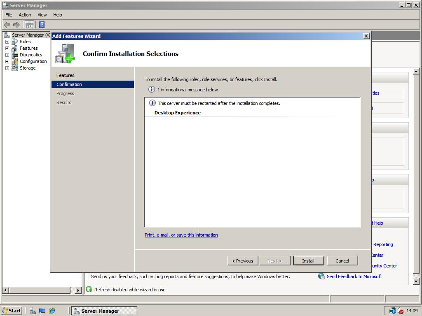Click the Forward arrow toolbar icon
422x316 pixels.
(16, 25)
